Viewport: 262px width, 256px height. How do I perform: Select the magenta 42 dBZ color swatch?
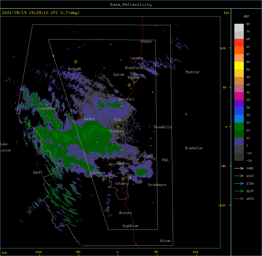pos(239,96)
